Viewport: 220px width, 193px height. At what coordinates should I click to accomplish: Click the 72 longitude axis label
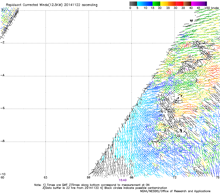[x=175, y=178]
